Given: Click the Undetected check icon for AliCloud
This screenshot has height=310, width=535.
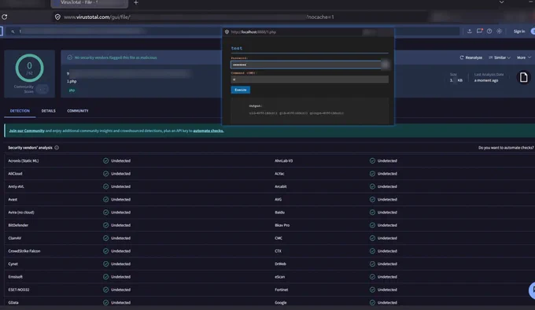Looking at the screenshot, I should tap(105, 174).
